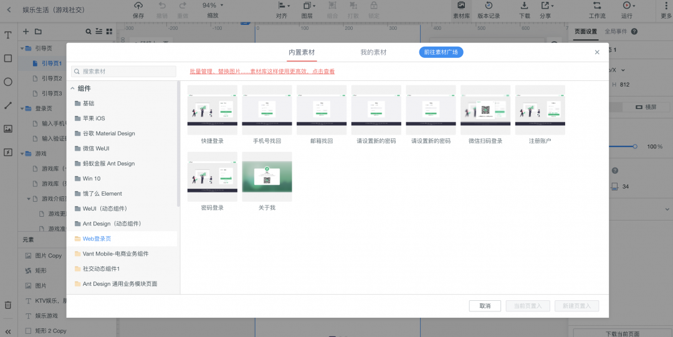673x337 pixels.
Task: Switch to 内置素材 tab
Action: pos(302,52)
